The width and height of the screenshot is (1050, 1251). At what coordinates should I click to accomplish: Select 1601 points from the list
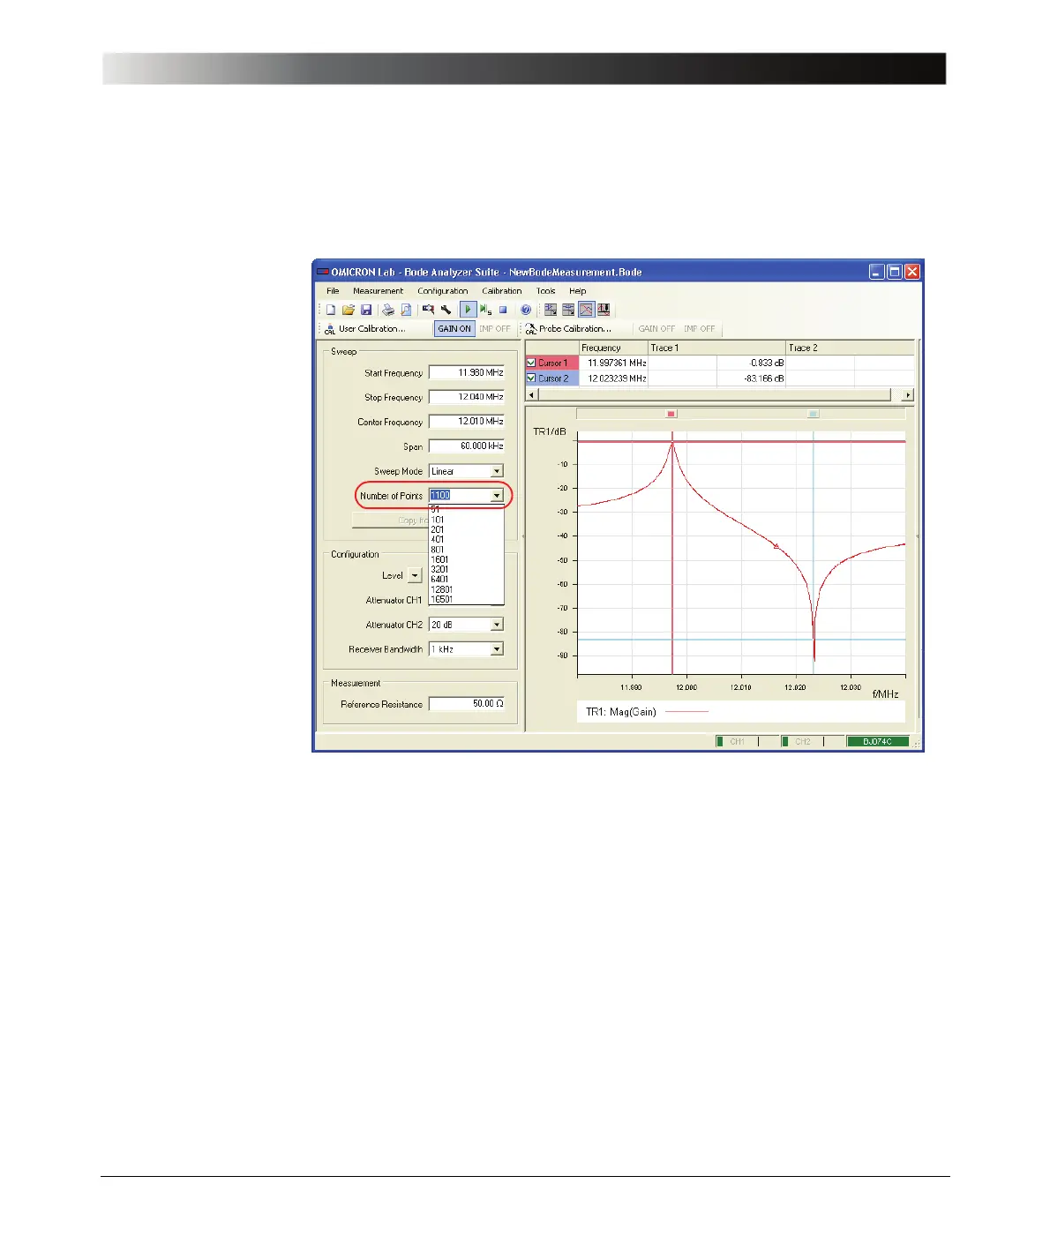point(466,559)
